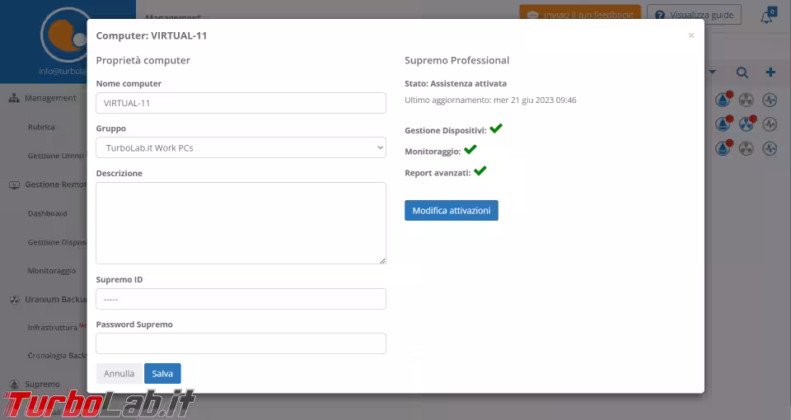
Task: Close the VIRTUAL-11 dialog with X
Action: [x=690, y=35]
